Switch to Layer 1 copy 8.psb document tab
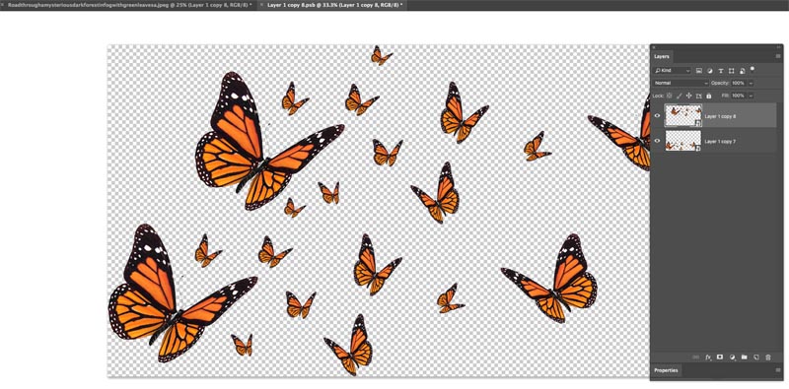The height and width of the screenshot is (389, 789). click(334, 5)
